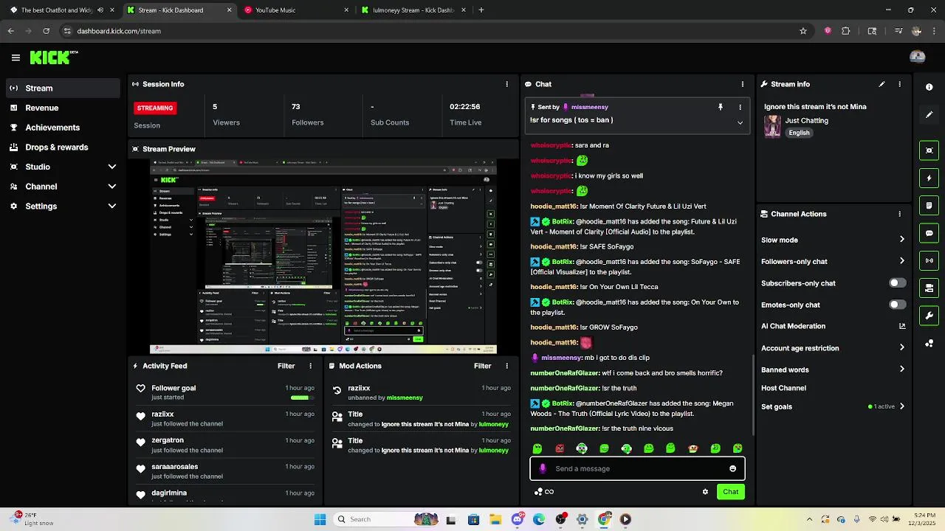
Task: Click the Just Chatting category thumbnail
Action: pyautogui.click(x=772, y=126)
